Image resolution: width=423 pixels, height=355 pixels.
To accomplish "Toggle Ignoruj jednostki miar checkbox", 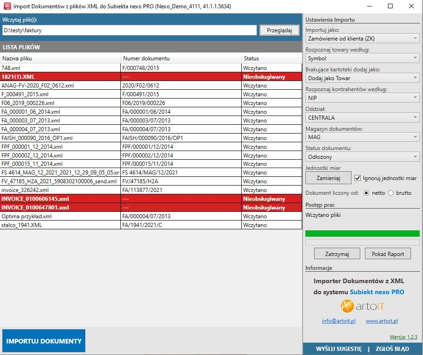I will 357,178.
